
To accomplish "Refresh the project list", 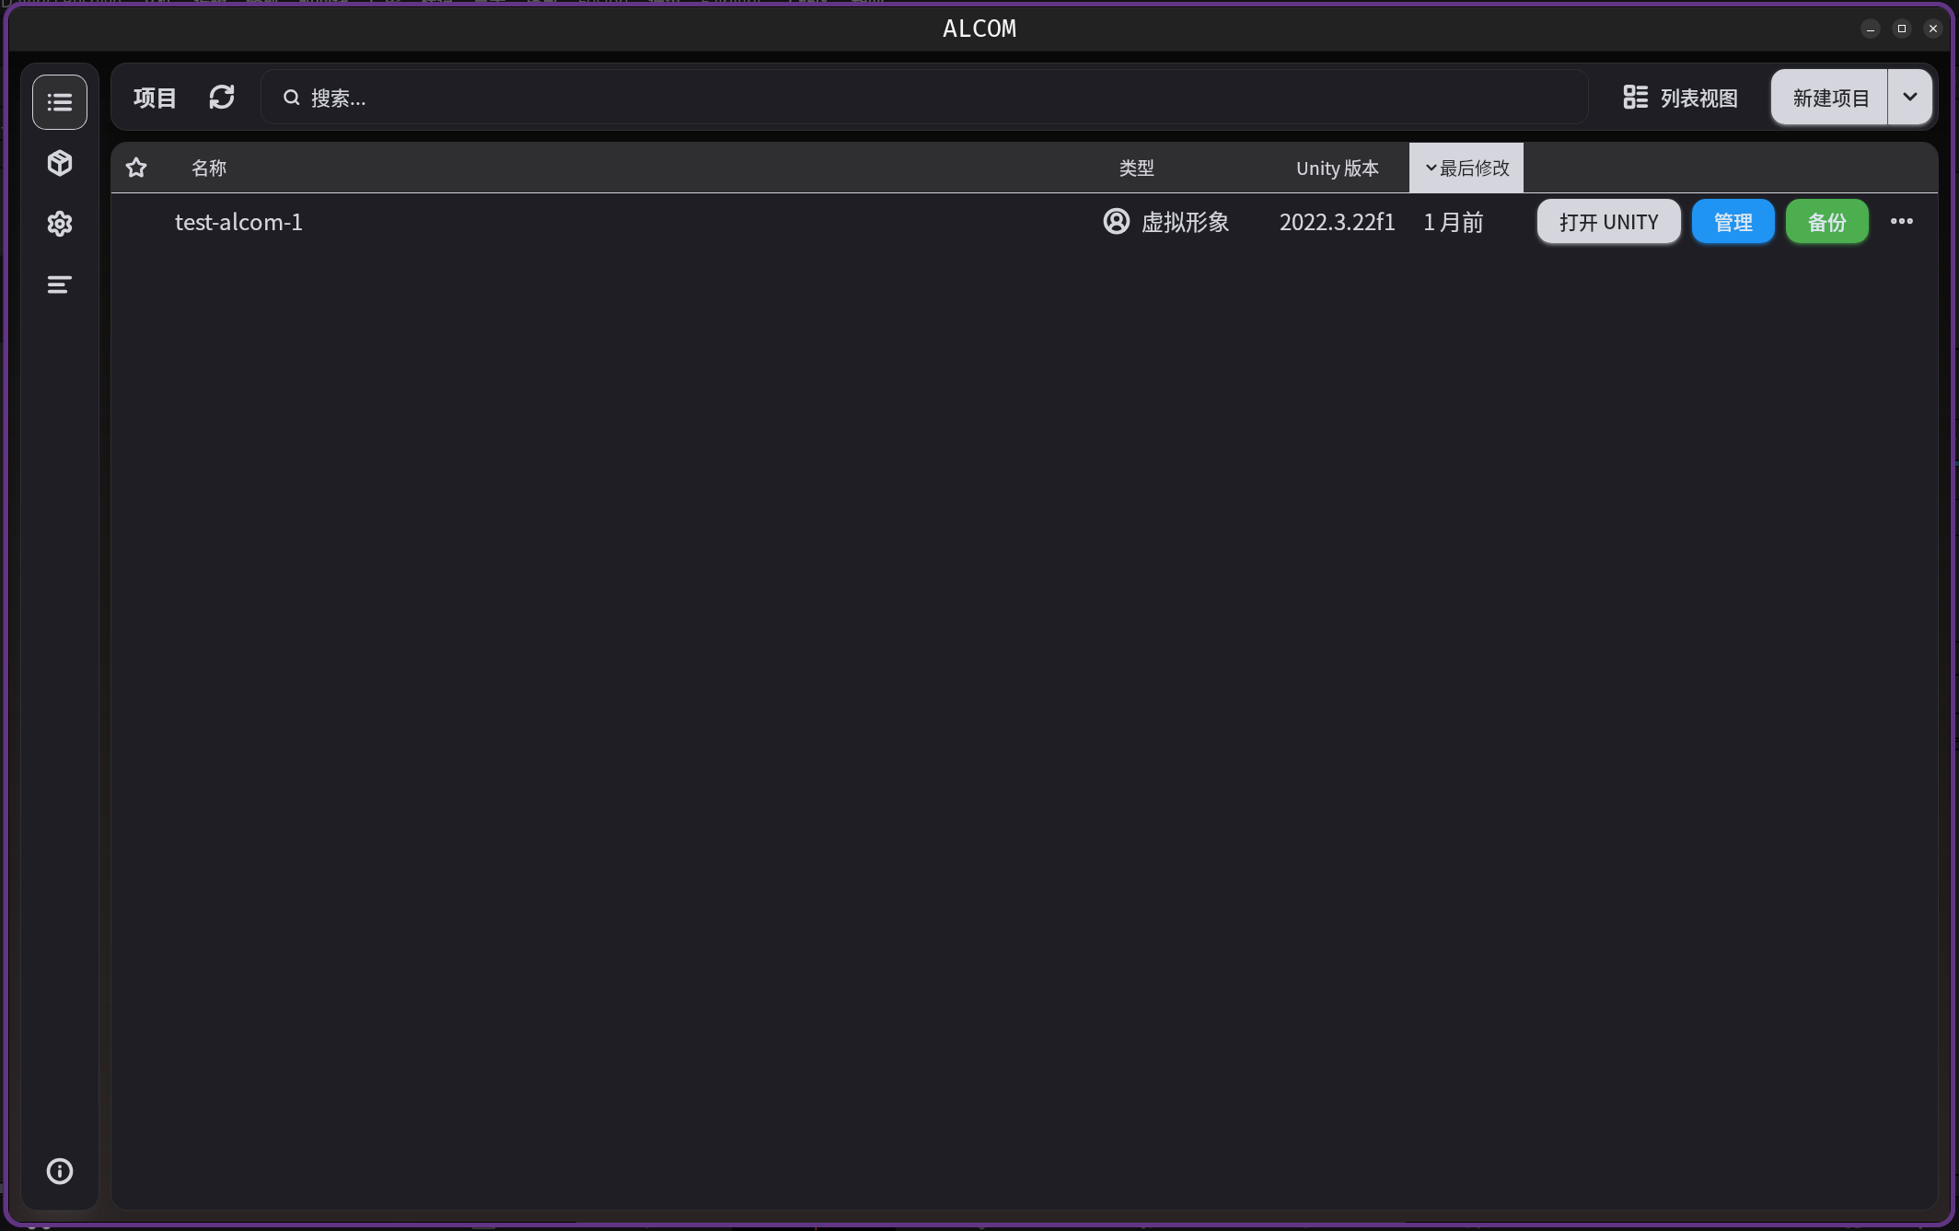I will tap(222, 98).
